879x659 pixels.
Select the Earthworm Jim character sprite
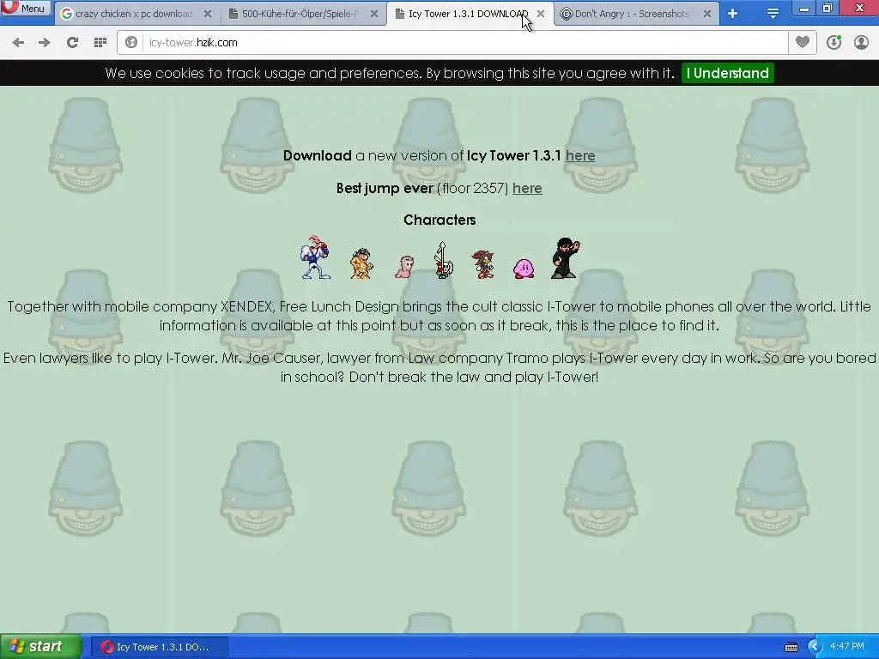(x=316, y=257)
